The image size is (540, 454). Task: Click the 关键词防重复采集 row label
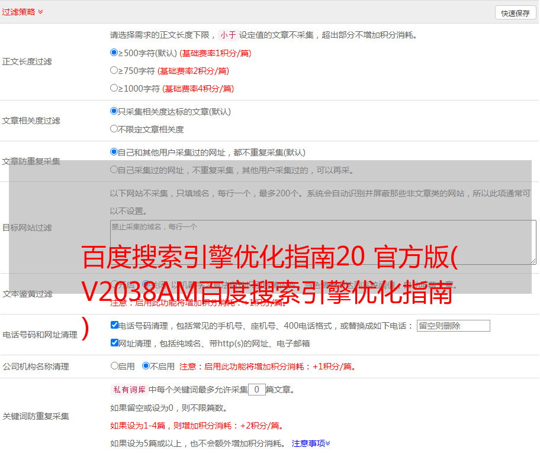(36, 416)
